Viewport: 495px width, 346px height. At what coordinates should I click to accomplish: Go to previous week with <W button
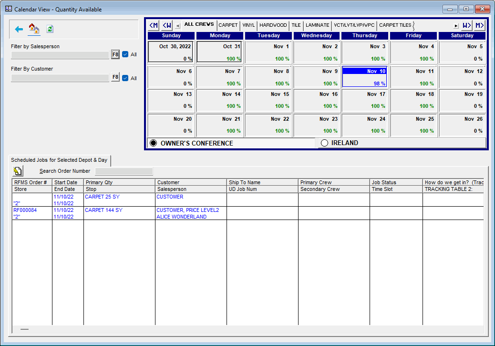(x=167, y=25)
